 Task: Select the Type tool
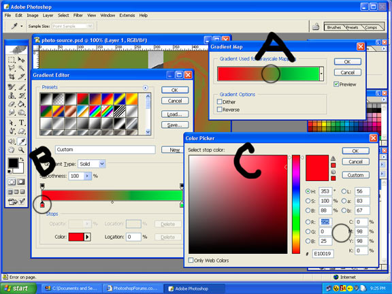click(21, 122)
